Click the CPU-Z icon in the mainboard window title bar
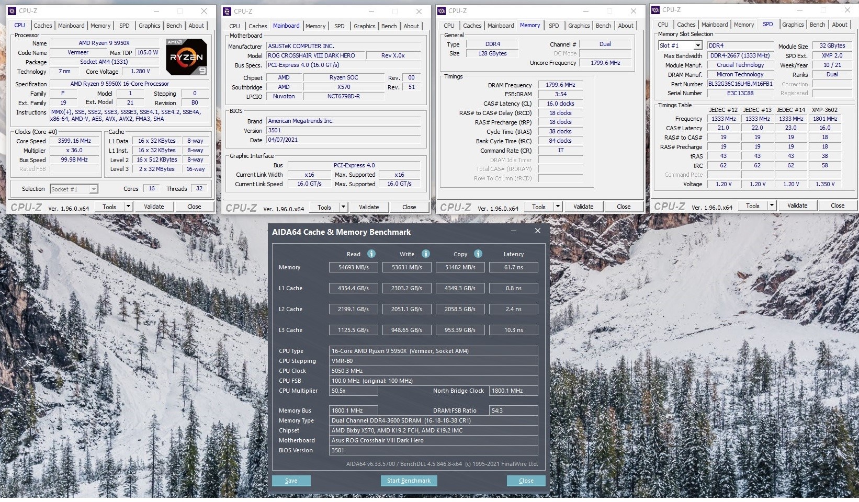The image size is (859, 502). pos(227,11)
